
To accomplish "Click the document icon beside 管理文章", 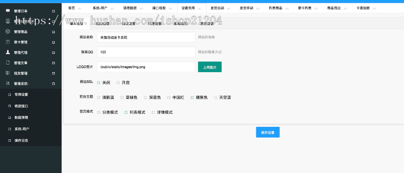I will pyautogui.click(x=8, y=63).
